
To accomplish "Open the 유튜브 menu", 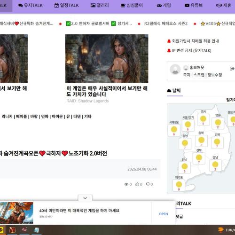I will 194,6.
